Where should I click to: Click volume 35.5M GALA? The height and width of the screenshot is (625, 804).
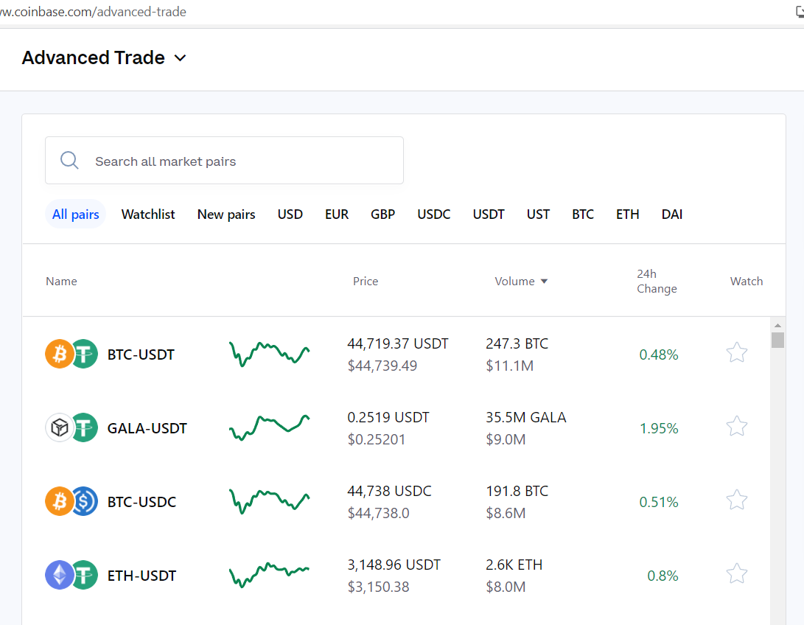pyautogui.click(x=526, y=417)
